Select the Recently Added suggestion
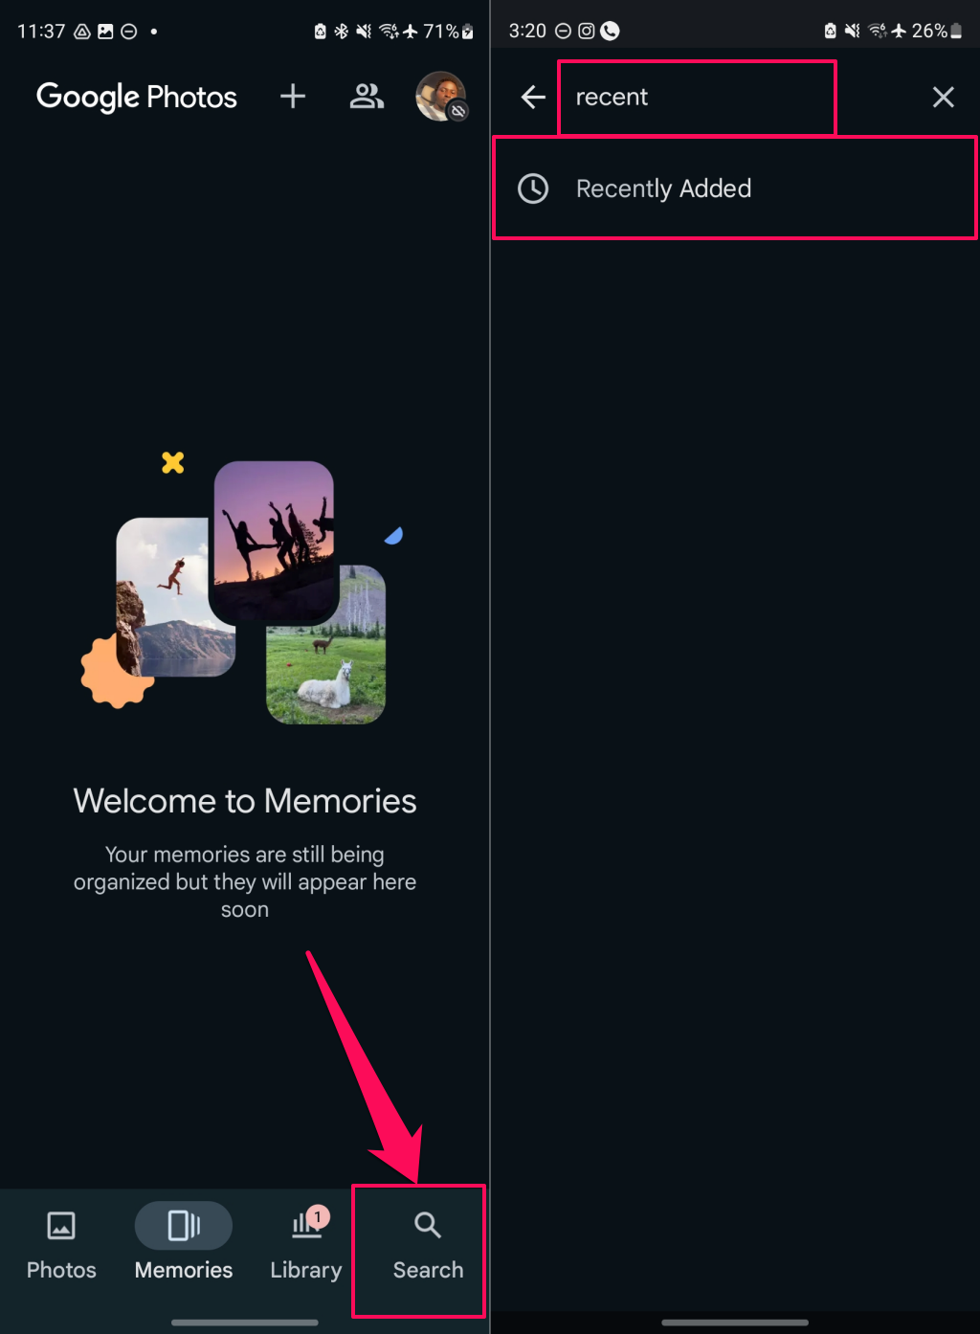Screen dimensions: 980x1334 point(734,189)
